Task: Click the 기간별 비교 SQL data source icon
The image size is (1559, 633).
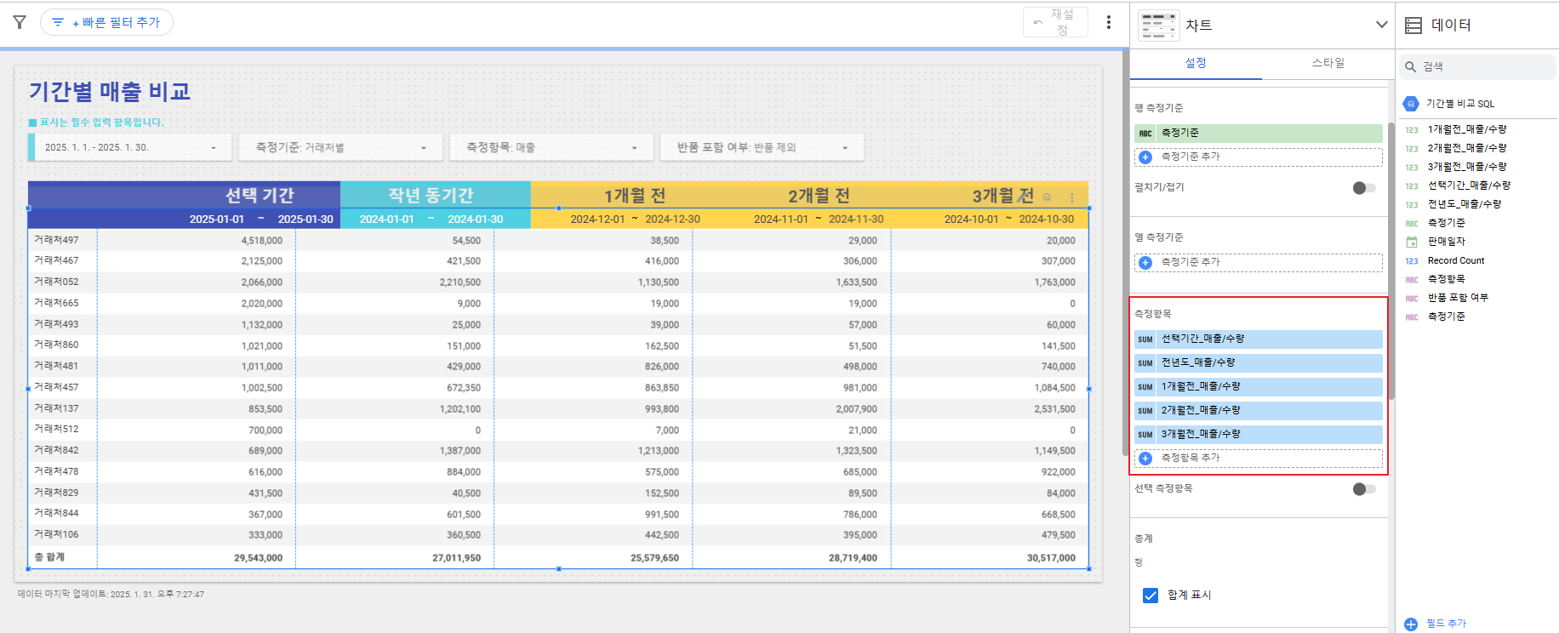Action: 1411,104
